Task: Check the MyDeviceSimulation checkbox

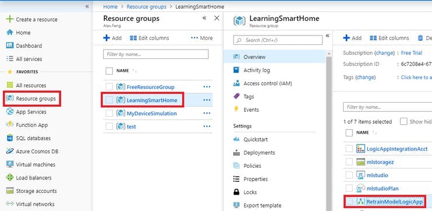Action: click(109, 113)
